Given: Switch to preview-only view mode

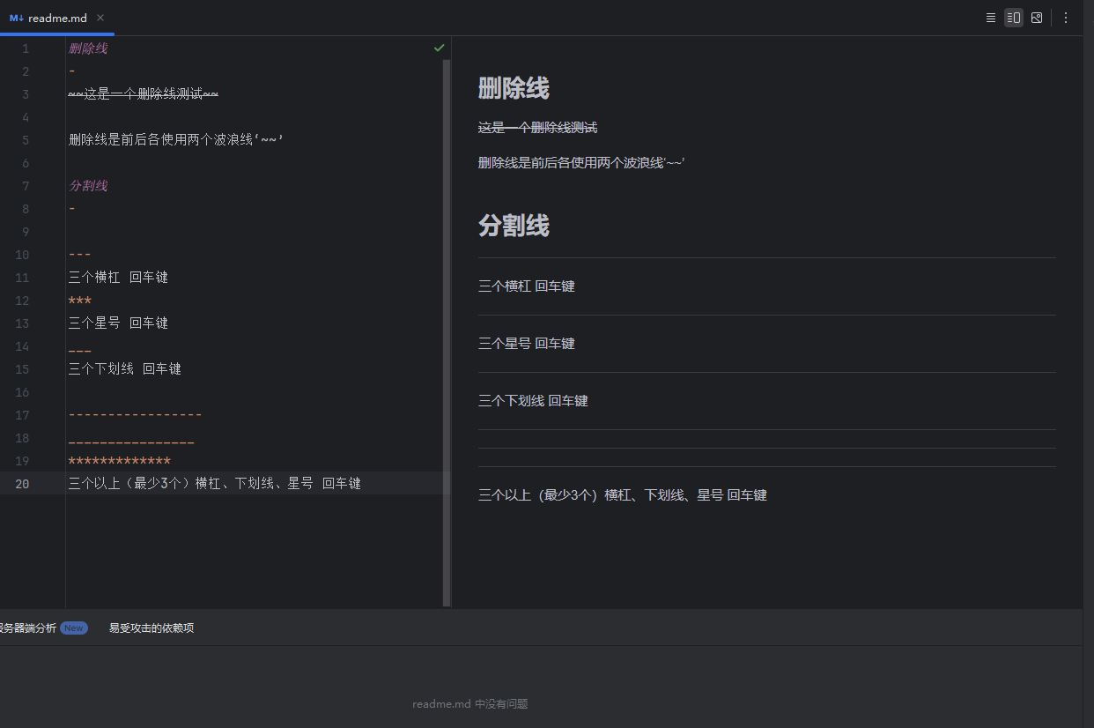Looking at the screenshot, I should click(x=1037, y=18).
